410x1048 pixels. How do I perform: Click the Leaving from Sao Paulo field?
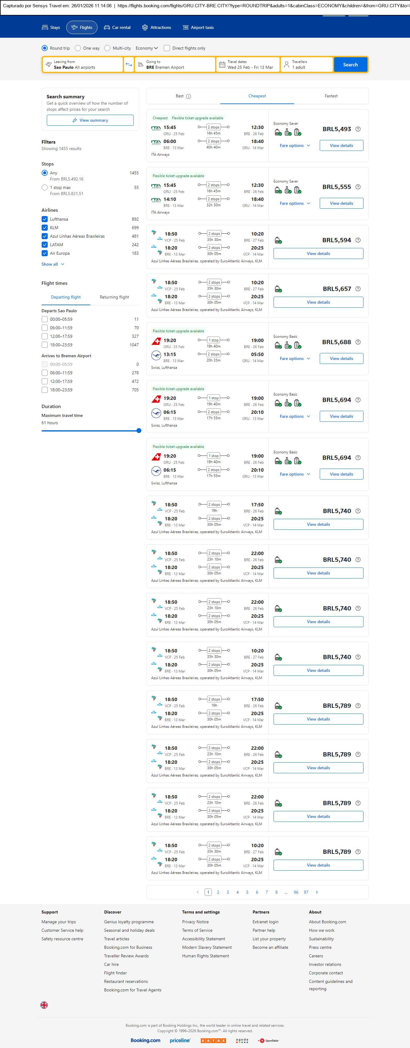pyautogui.click(x=82, y=65)
